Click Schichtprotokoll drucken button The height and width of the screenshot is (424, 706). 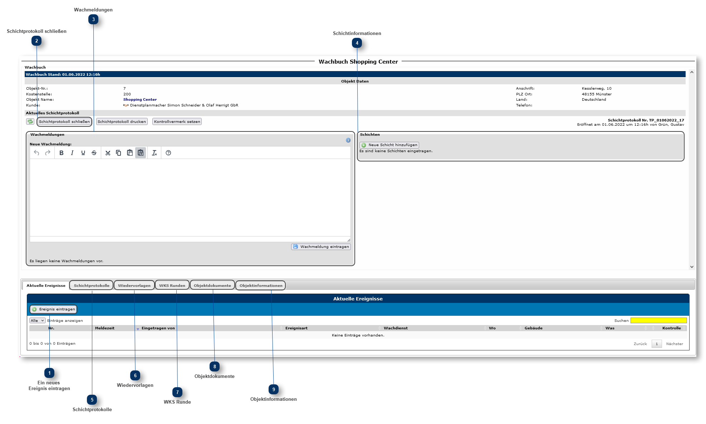pyautogui.click(x=122, y=122)
